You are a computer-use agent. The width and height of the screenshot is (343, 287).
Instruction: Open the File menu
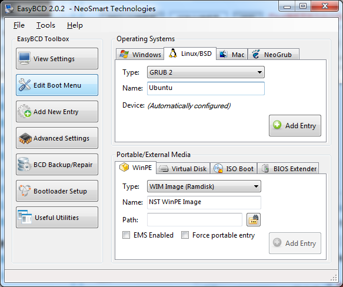(x=19, y=25)
